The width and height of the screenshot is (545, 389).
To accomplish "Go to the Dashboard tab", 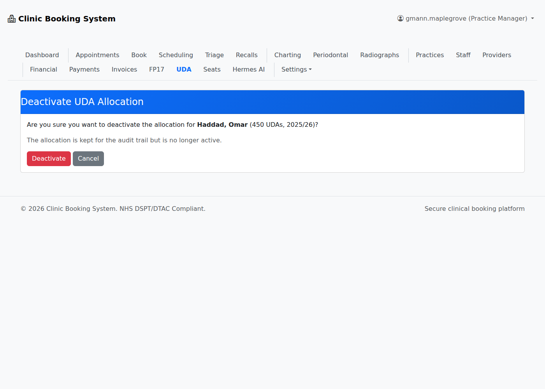I will (x=42, y=55).
